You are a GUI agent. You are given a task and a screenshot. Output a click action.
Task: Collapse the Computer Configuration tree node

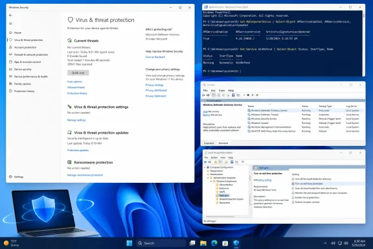[x=205, y=167]
